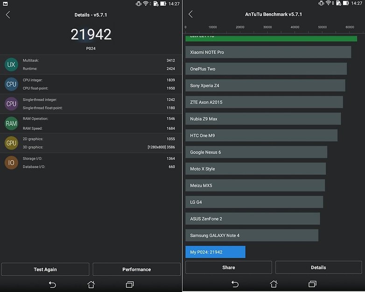
Task: Go back from AnTuTu Benchmark screen
Action: [190, 14]
